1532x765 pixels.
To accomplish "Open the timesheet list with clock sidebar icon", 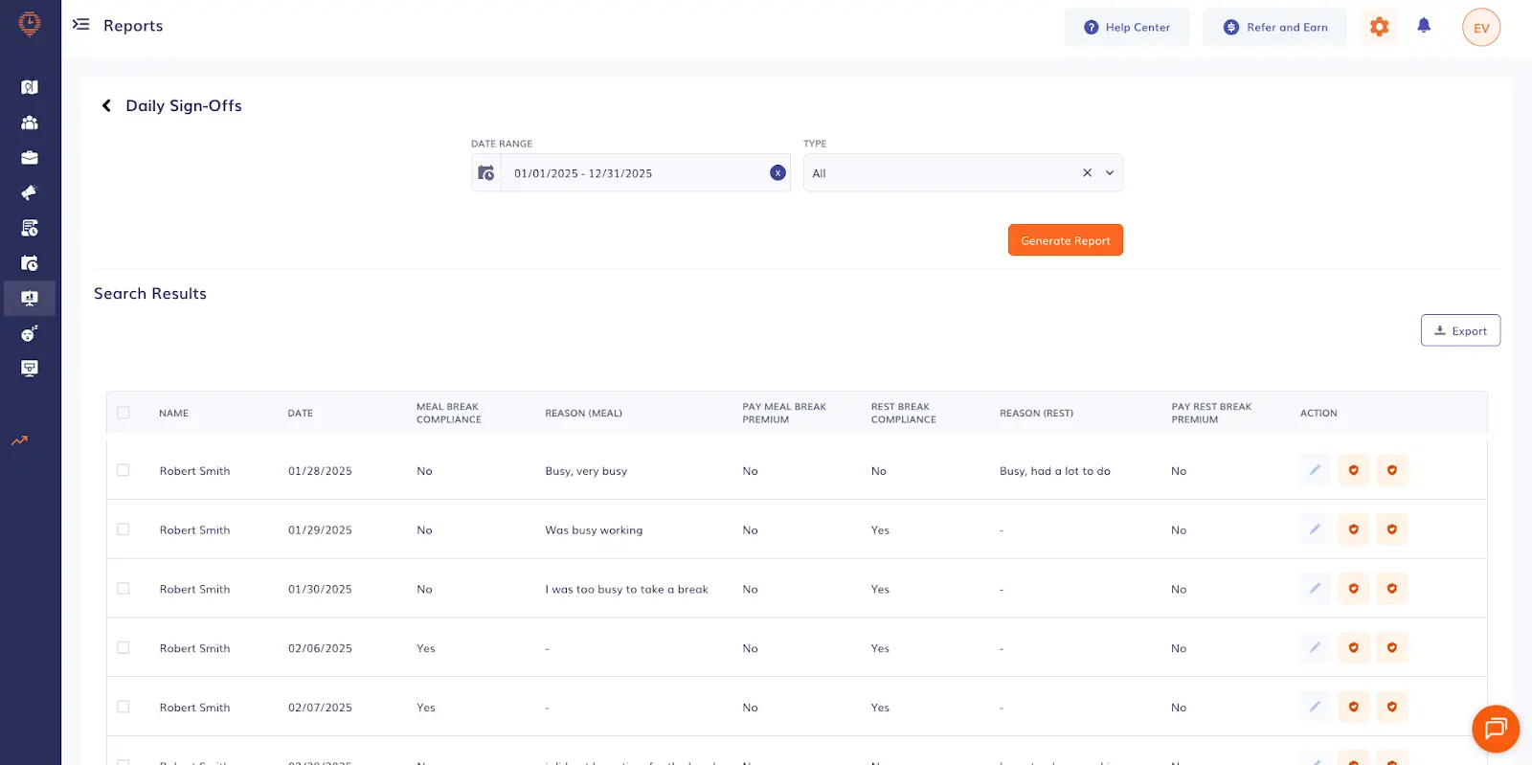I will pos(30,228).
